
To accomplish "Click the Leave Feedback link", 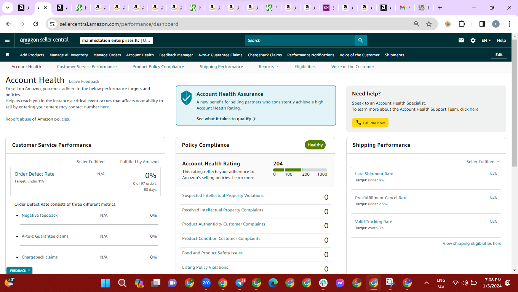I will pyautogui.click(x=84, y=81).
